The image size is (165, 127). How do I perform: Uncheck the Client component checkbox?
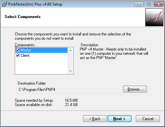[18, 55]
